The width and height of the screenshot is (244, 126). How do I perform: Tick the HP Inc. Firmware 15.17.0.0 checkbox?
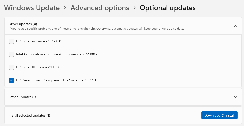click(x=11, y=41)
